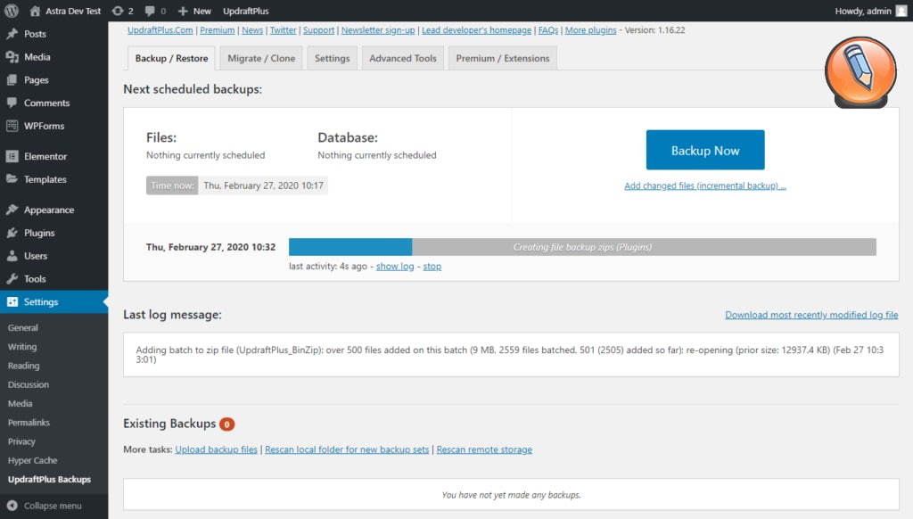Open Hyper Cache settings submenu item
The image size is (913, 519).
pyautogui.click(x=33, y=460)
